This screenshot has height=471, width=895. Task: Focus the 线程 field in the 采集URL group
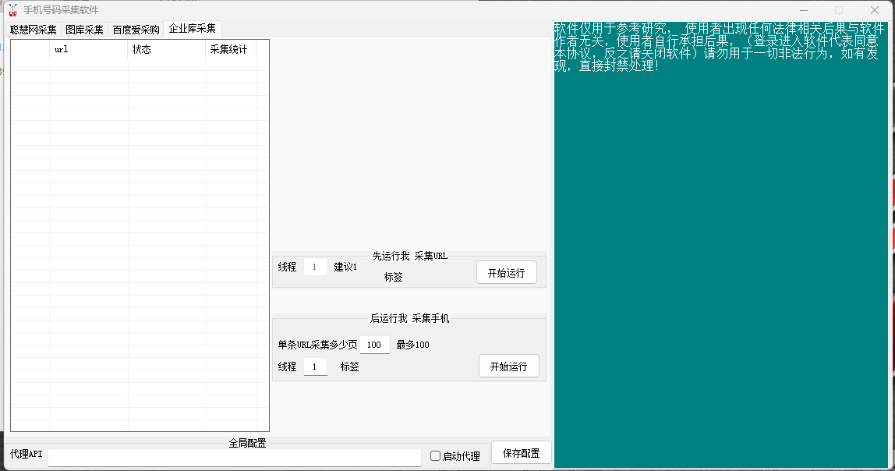(x=315, y=267)
